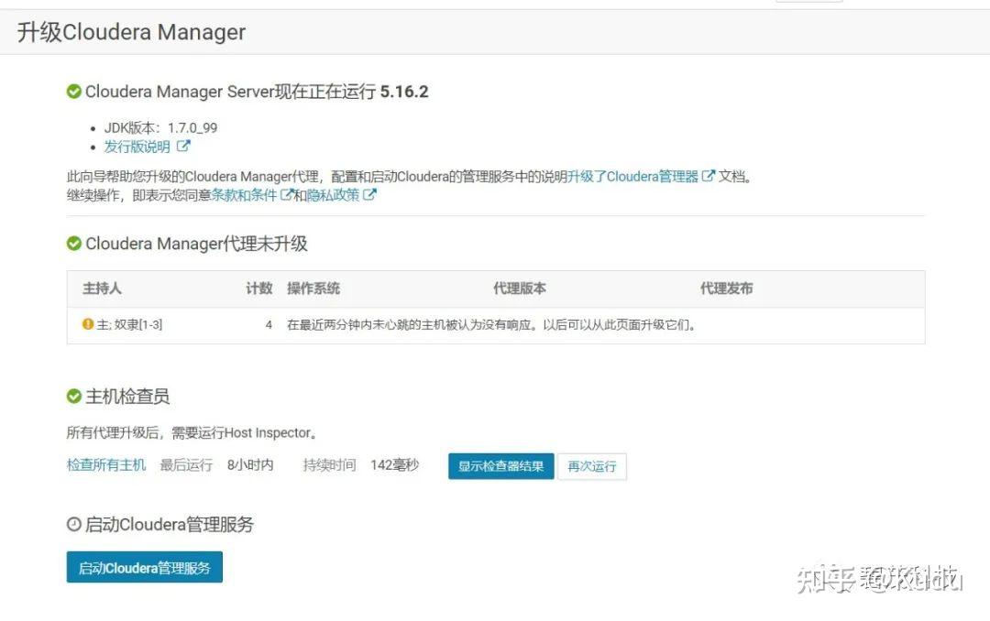Click the external link icon after 隐私政策
The image size is (990, 621).
pyautogui.click(x=368, y=193)
